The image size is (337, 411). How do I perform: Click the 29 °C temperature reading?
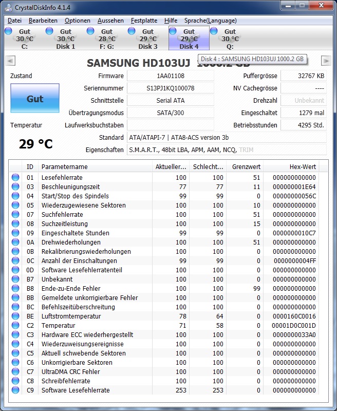click(35, 144)
